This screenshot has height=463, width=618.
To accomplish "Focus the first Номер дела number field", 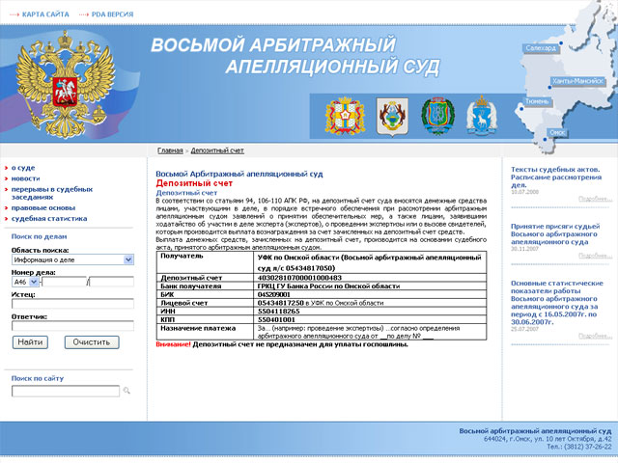I will 65,282.
